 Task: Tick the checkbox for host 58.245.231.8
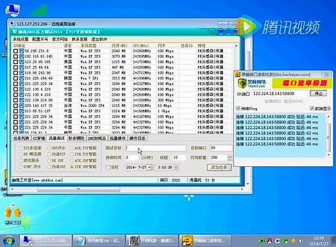16,51
